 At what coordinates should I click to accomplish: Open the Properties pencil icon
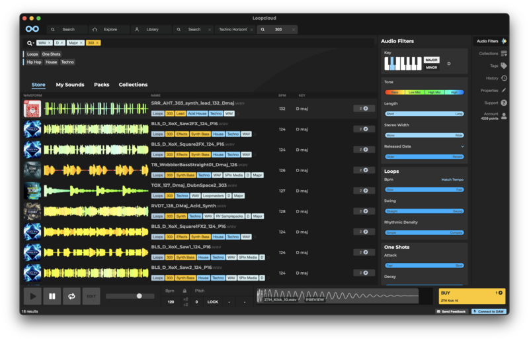[x=504, y=90]
